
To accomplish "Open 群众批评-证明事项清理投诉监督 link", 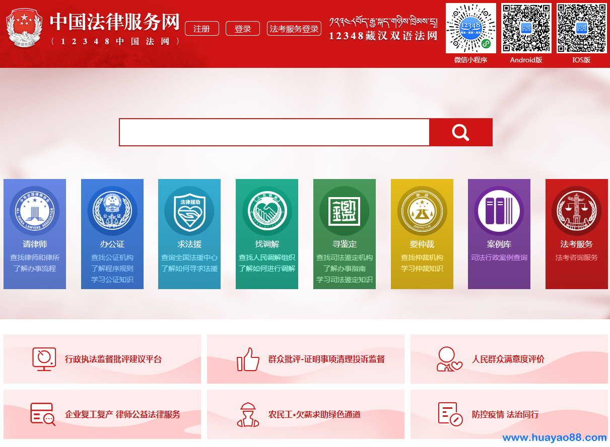I will coord(326,360).
